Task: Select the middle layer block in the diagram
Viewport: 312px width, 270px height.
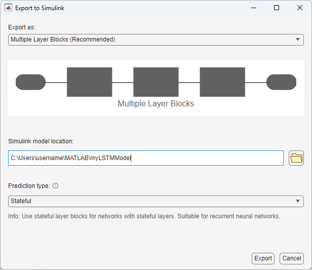Action: tap(156, 82)
